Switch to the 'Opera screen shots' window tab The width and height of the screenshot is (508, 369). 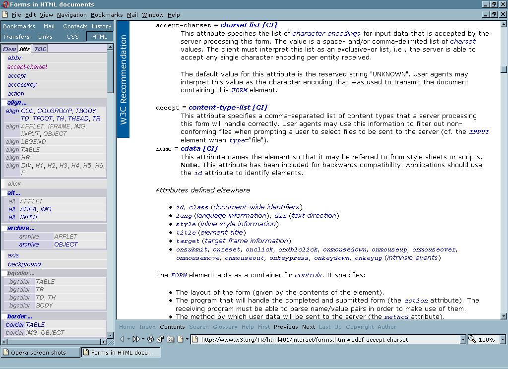point(41,353)
